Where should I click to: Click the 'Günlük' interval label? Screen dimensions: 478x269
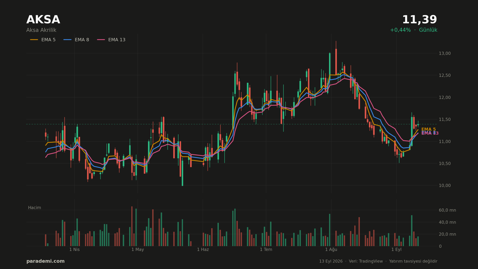point(428,30)
